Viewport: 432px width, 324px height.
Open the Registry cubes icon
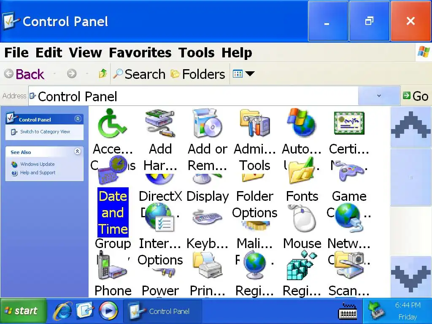(x=302, y=265)
